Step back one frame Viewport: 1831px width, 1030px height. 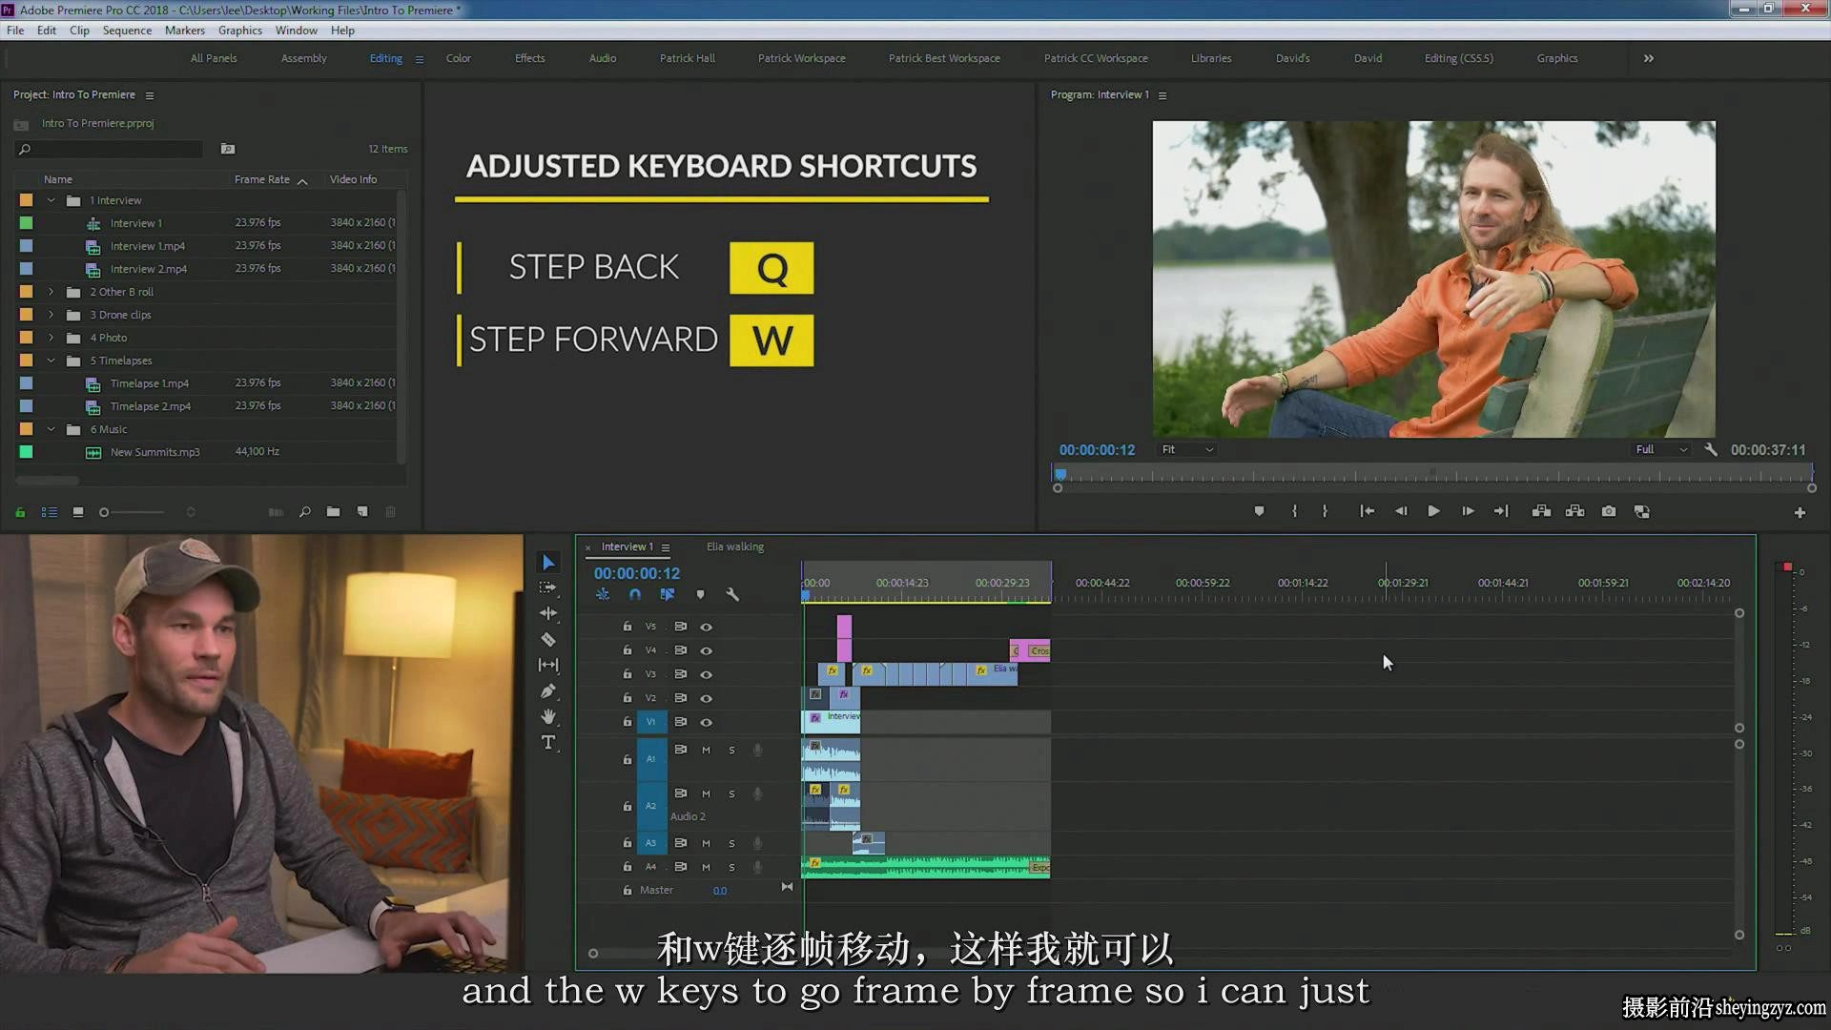point(1401,511)
